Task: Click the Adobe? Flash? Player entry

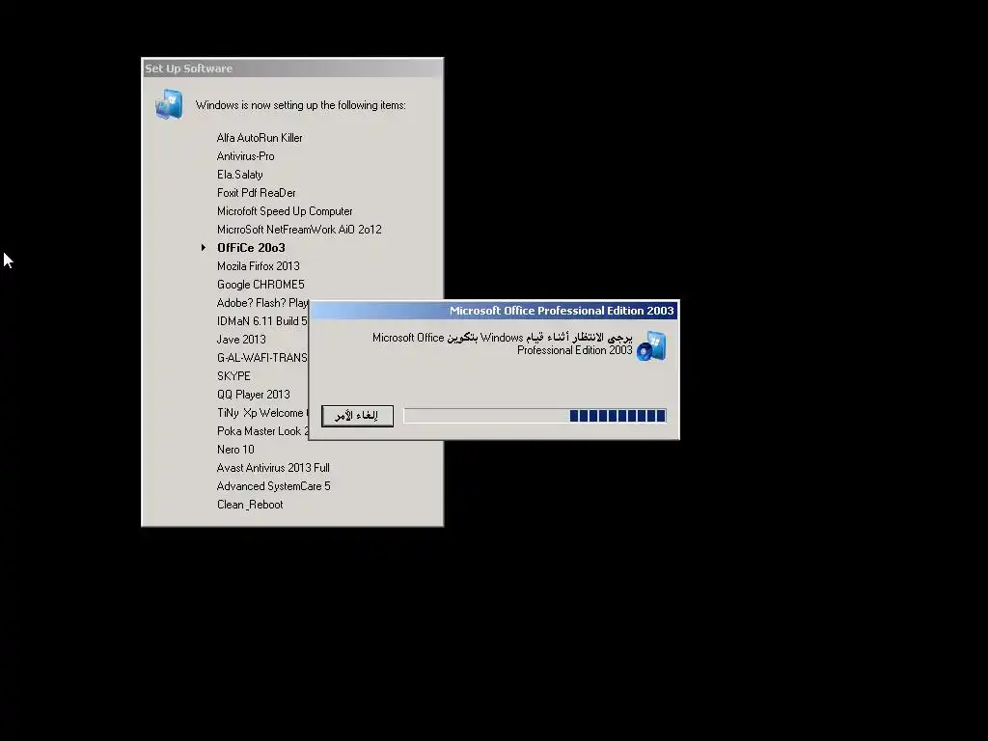Action: (262, 302)
